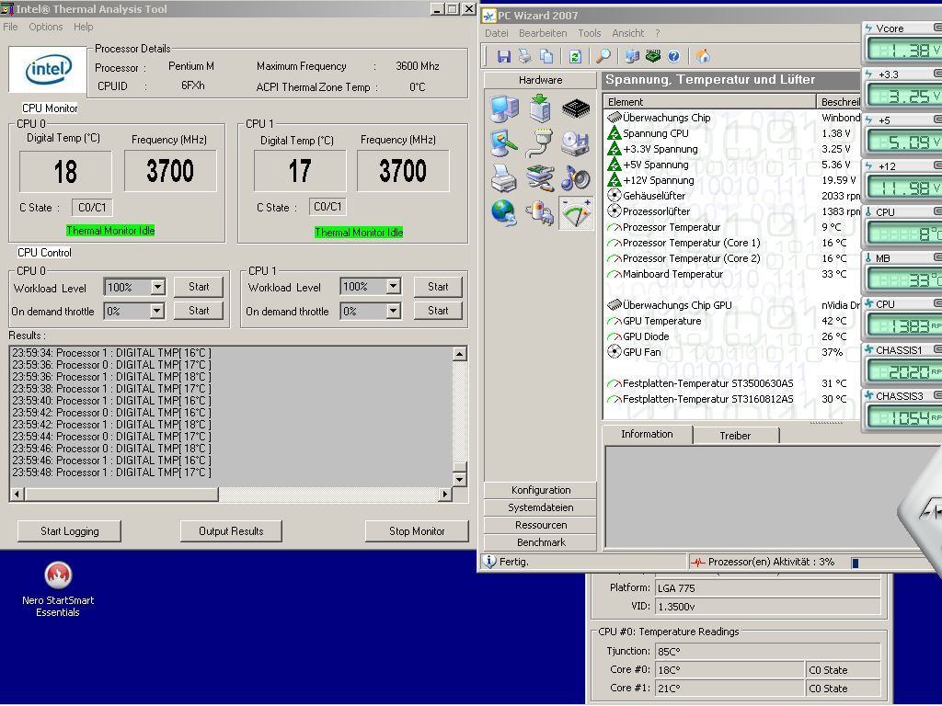
Task: Click the Element column header
Action: [x=710, y=102]
